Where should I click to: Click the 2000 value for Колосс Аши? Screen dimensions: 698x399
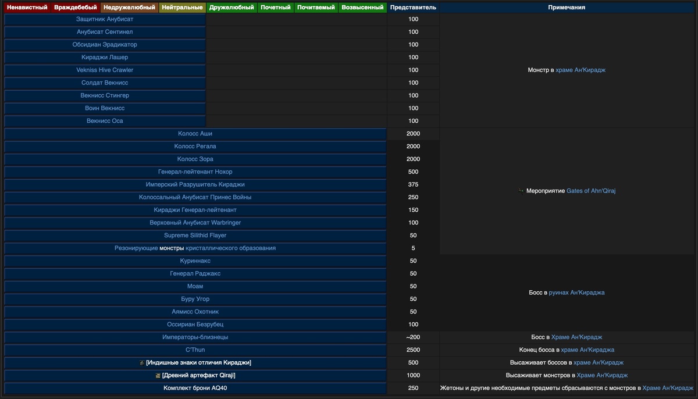[414, 134]
